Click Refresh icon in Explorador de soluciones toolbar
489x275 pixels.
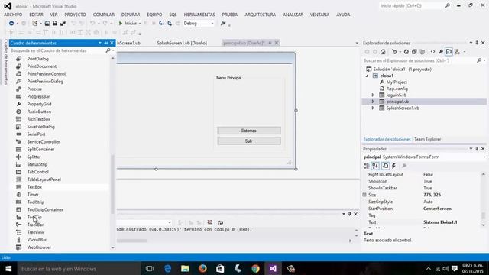[x=406, y=52]
